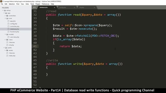This screenshot has height=93, width=166.
Task: Click the index.php file icon
Action: click(x=7, y=56)
